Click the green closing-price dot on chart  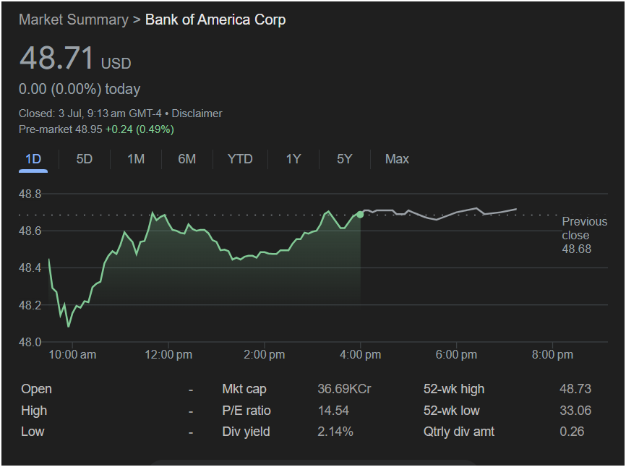pyautogui.click(x=360, y=215)
